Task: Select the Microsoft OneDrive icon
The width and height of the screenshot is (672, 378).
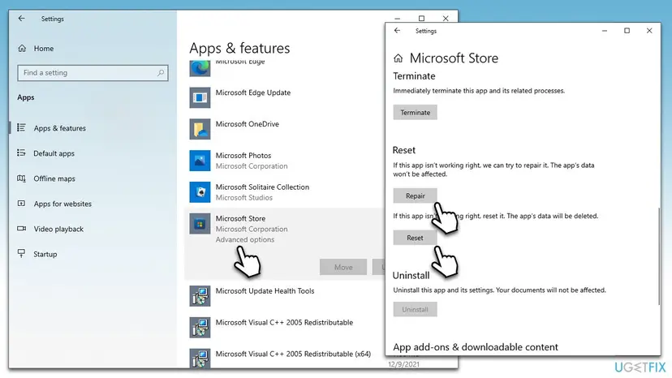Action: [200, 129]
